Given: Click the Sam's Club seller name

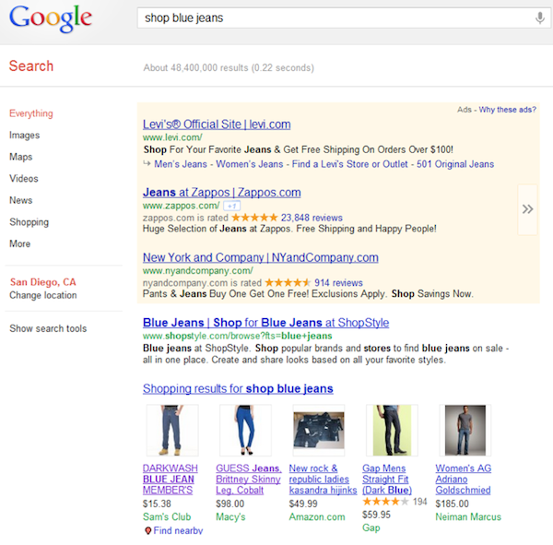Looking at the screenshot, I should (167, 516).
